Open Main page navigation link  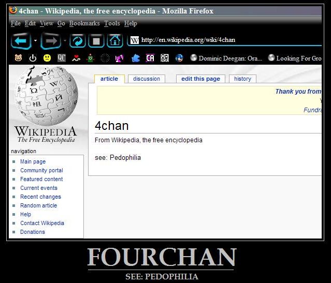click(33, 161)
